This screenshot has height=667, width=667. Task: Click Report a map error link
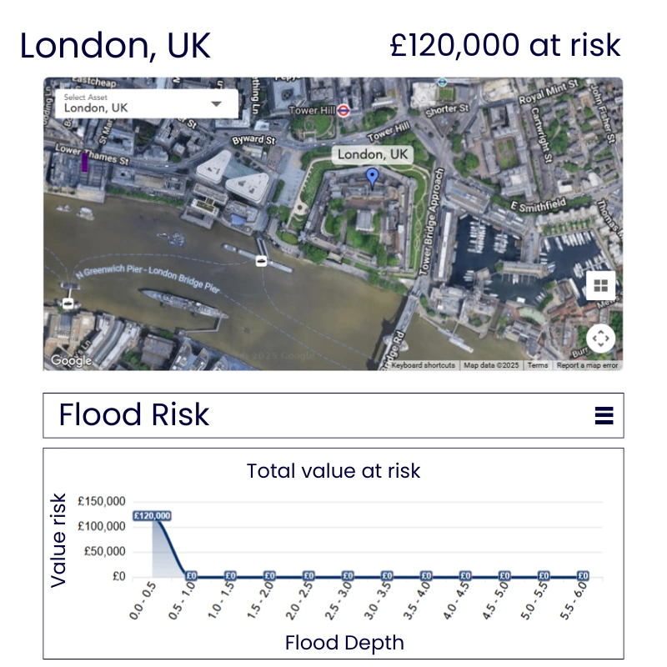click(587, 365)
